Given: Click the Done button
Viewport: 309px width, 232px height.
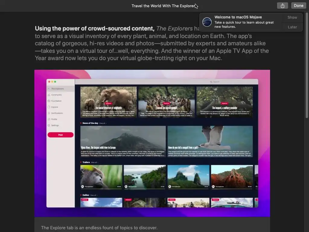Looking at the screenshot, I should pyautogui.click(x=298, y=6).
